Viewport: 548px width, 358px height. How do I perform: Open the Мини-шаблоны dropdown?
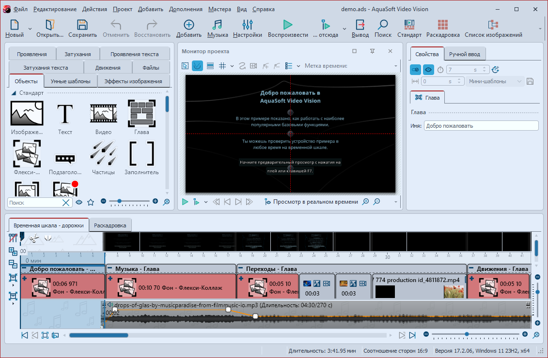495,81
